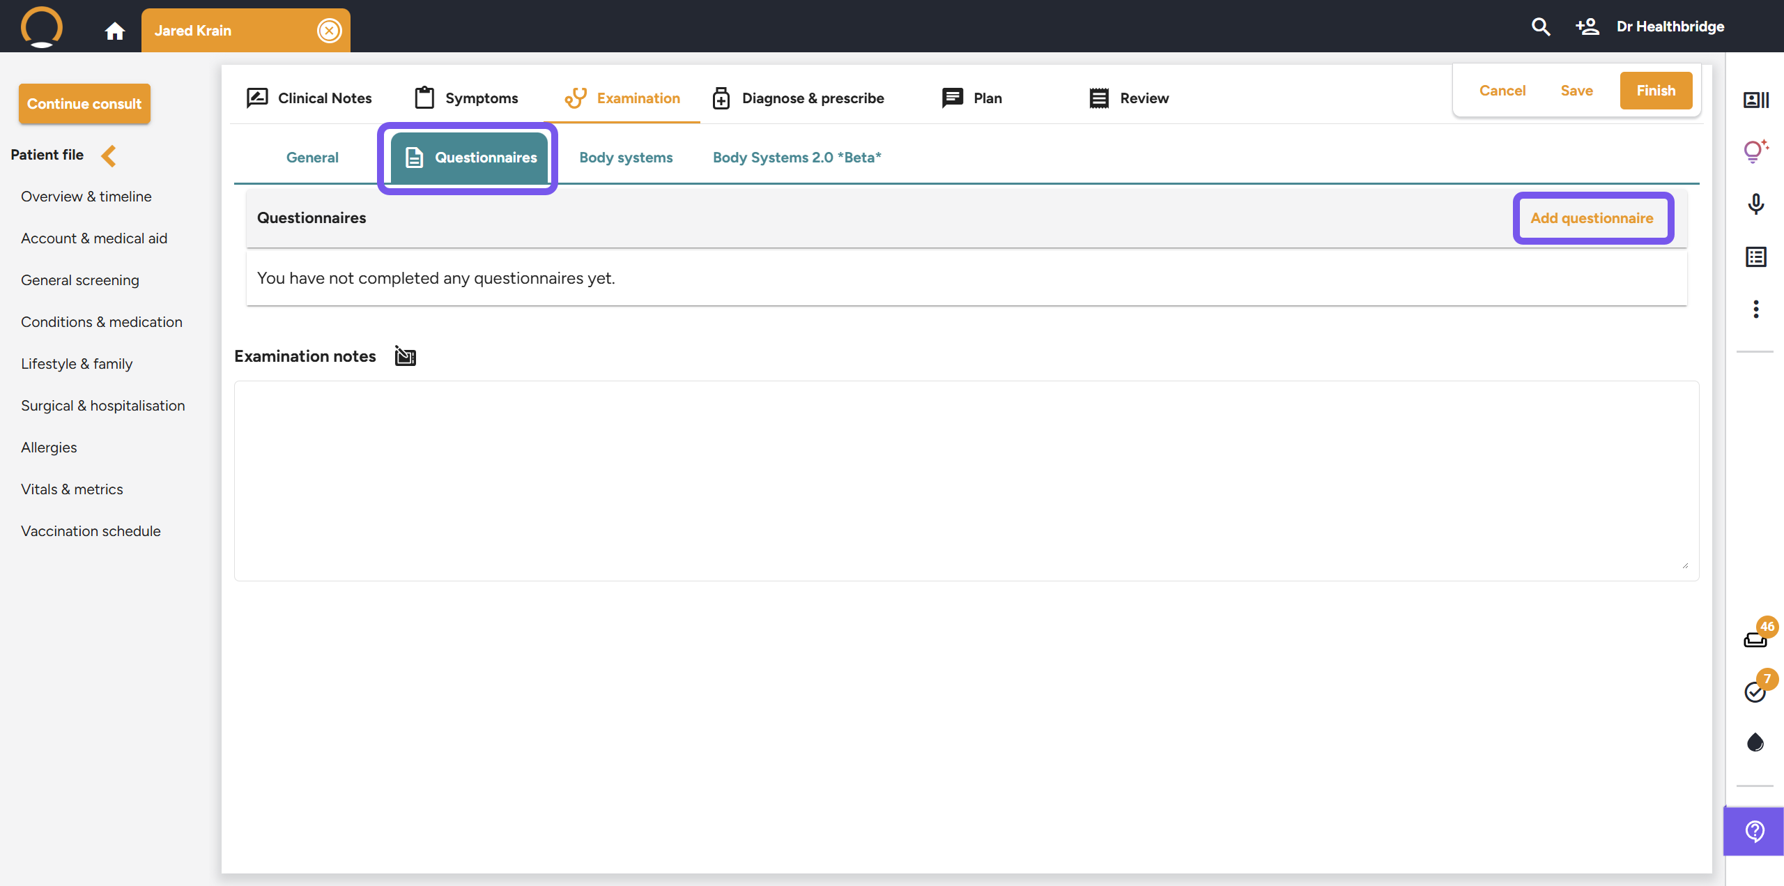
Task: Switch to the Body systems tab
Action: point(625,158)
